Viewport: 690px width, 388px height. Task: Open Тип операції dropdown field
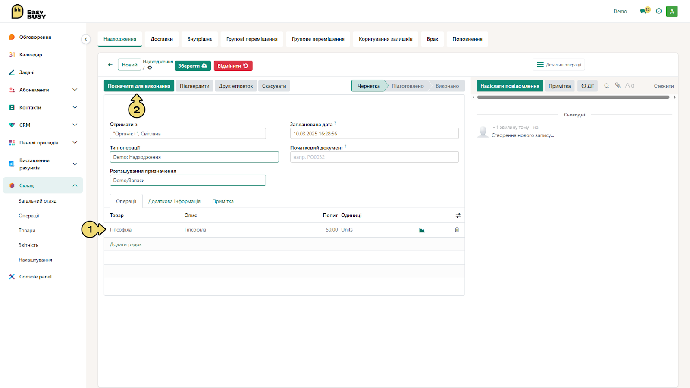pyautogui.click(x=194, y=157)
